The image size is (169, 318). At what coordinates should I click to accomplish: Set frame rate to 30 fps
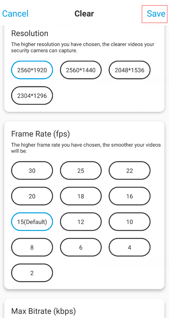[x=32, y=171]
